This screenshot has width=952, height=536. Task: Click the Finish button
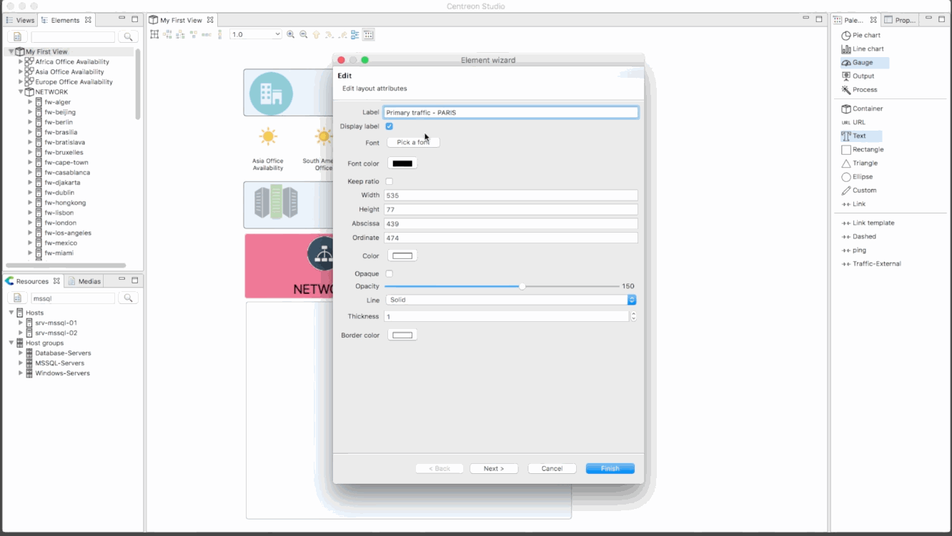point(610,468)
